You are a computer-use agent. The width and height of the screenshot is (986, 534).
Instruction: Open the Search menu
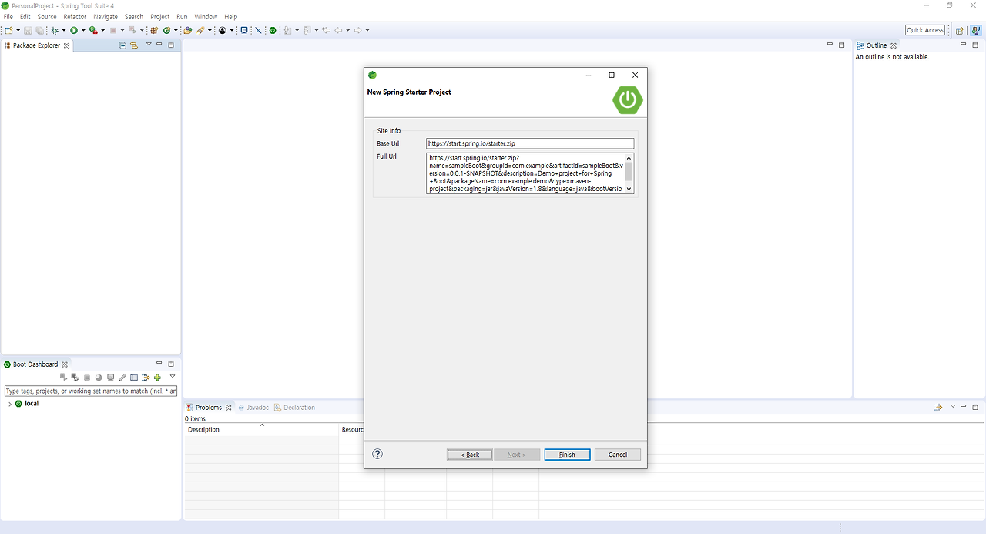pos(134,16)
